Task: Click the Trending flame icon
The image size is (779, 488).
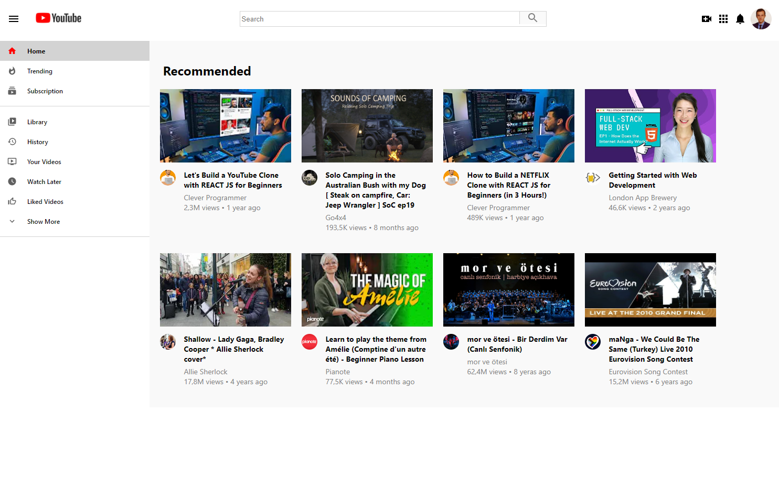Action: pyautogui.click(x=12, y=71)
